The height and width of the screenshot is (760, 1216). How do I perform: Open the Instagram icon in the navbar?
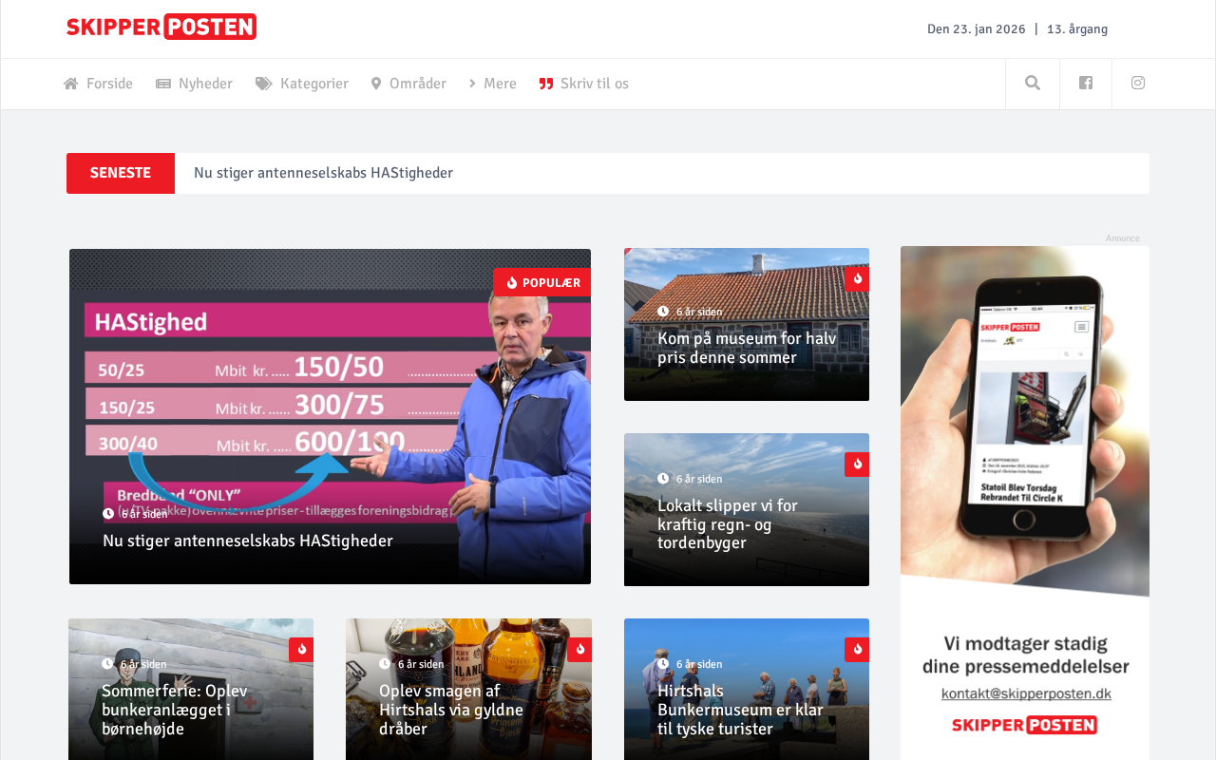coord(1138,84)
